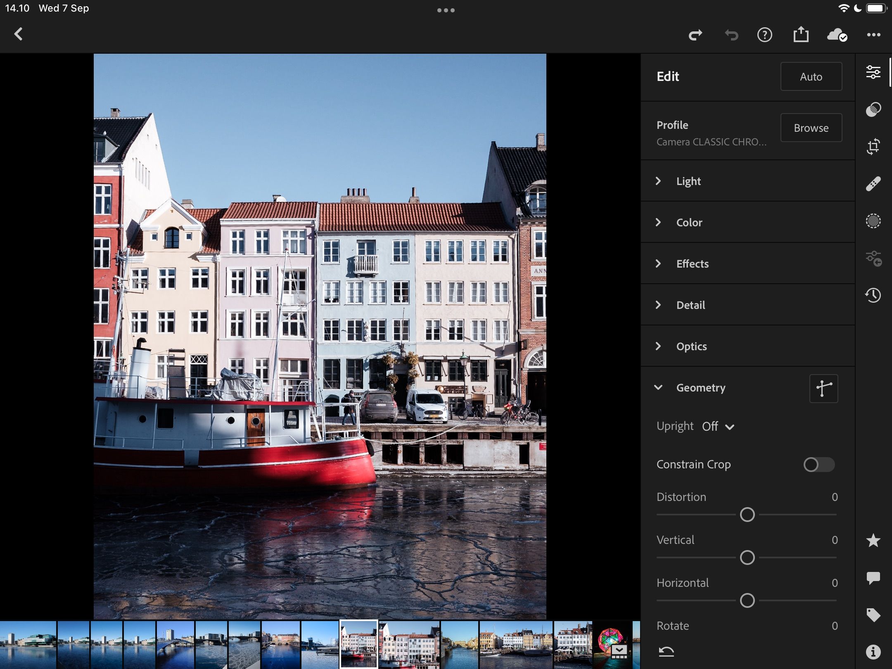Select the Healing Brush tool
This screenshot has height=669, width=892.
873,184
